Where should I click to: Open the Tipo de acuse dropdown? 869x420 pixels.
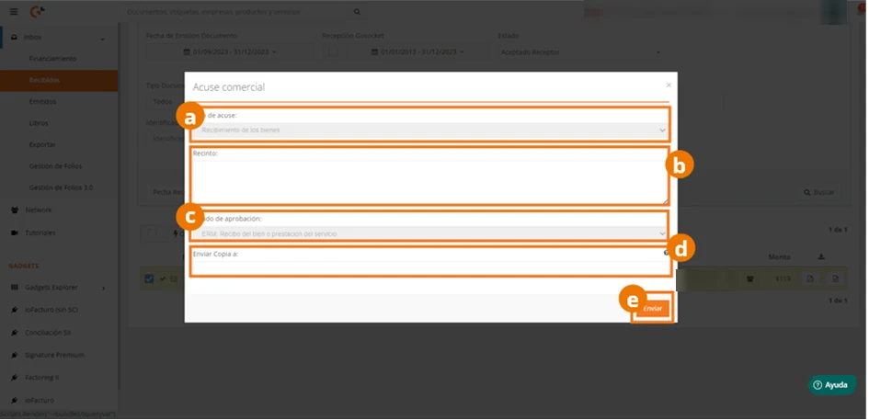click(x=430, y=131)
